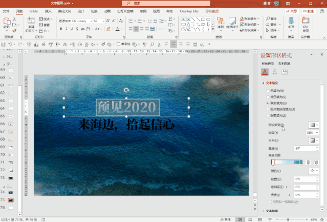Toggle Rotate with shape checkbox
Screen dimensions: 327x222
[x=270, y=201]
